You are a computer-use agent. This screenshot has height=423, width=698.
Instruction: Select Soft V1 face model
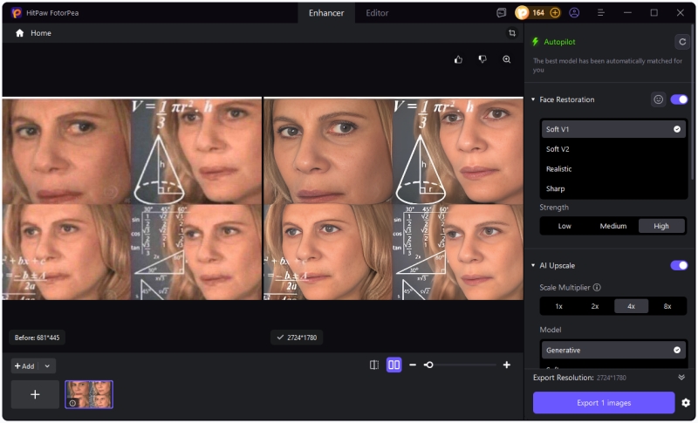(x=613, y=129)
